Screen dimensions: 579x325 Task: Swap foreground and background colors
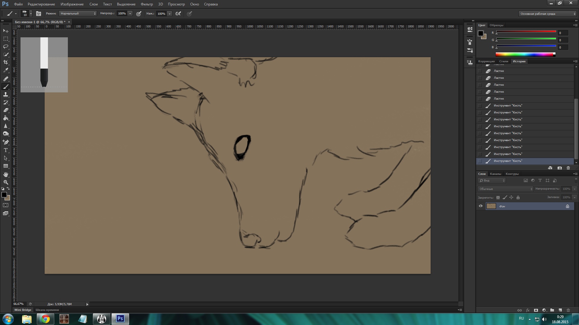8,189
